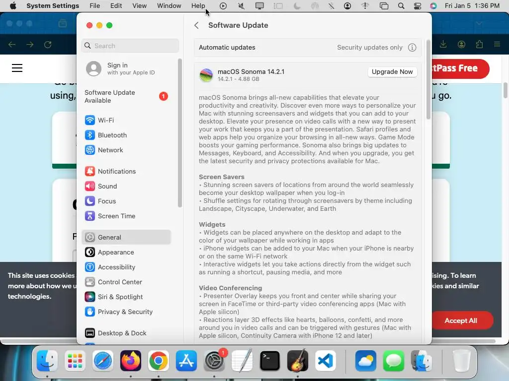Open the Edit menu
Image resolution: width=509 pixels, height=381 pixels.
click(116, 6)
